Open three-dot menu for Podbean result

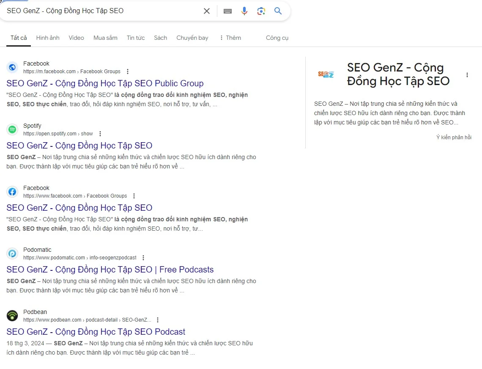point(158,320)
